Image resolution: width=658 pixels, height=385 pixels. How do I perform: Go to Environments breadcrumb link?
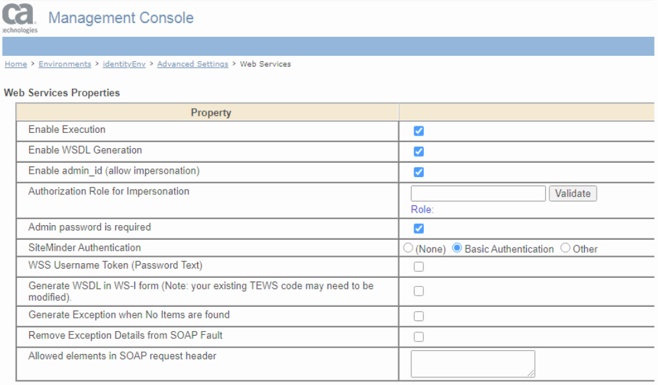click(65, 64)
